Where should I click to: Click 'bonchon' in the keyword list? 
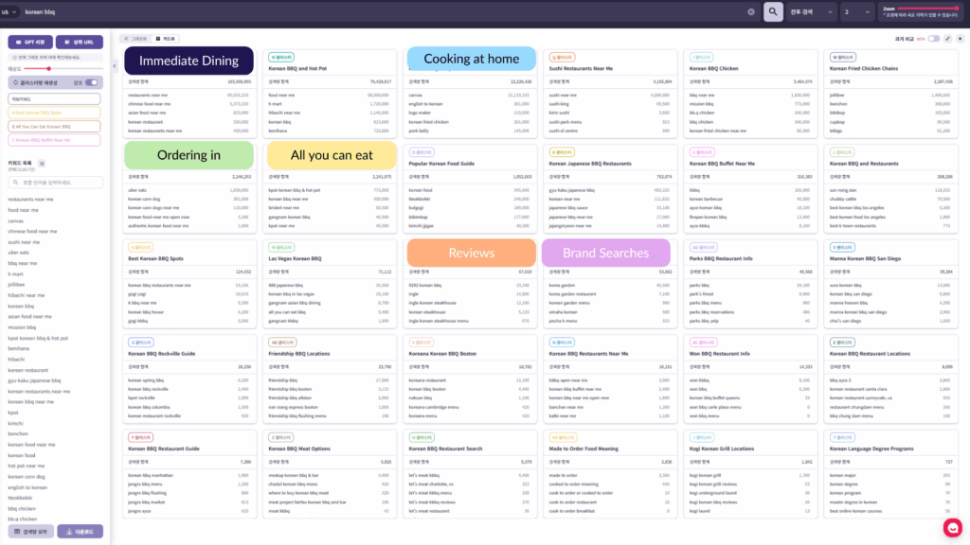(x=18, y=433)
